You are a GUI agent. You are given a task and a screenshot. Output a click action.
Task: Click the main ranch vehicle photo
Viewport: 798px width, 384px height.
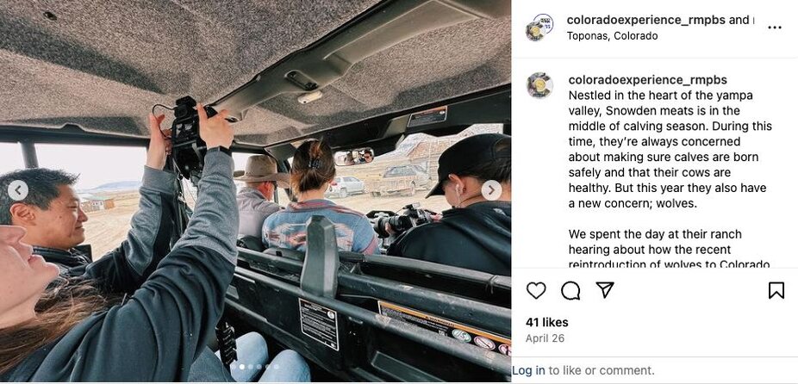(x=255, y=191)
